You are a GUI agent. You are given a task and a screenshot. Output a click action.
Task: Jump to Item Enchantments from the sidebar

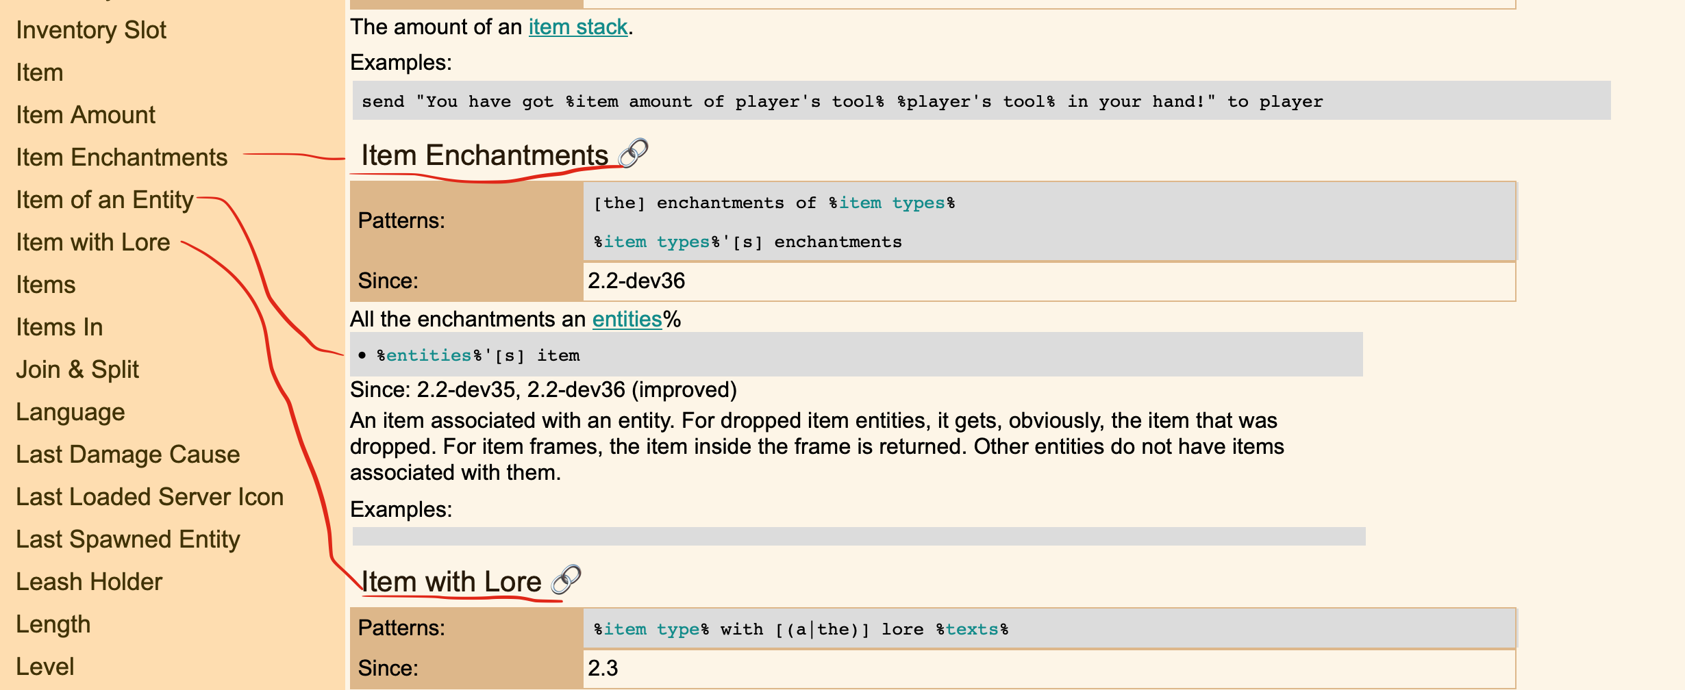[x=122, y=157]
